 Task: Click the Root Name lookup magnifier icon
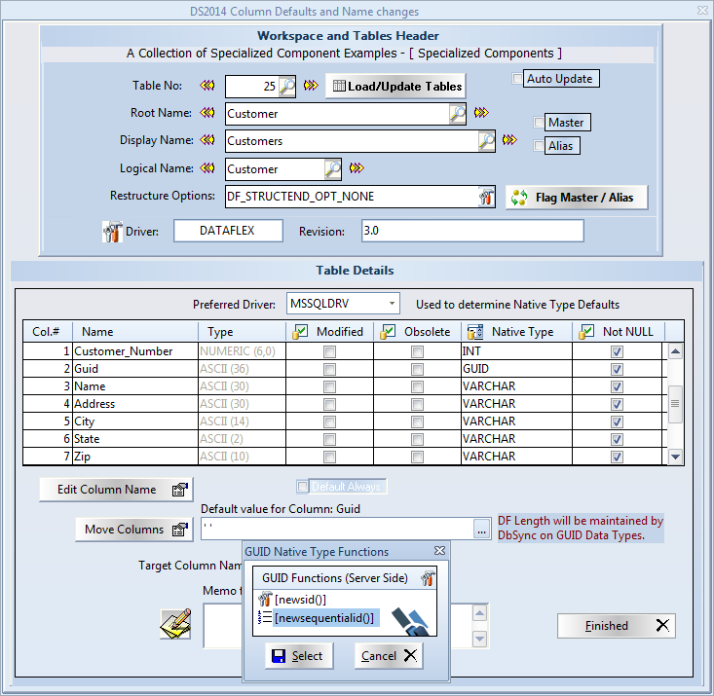pos(457,114)
